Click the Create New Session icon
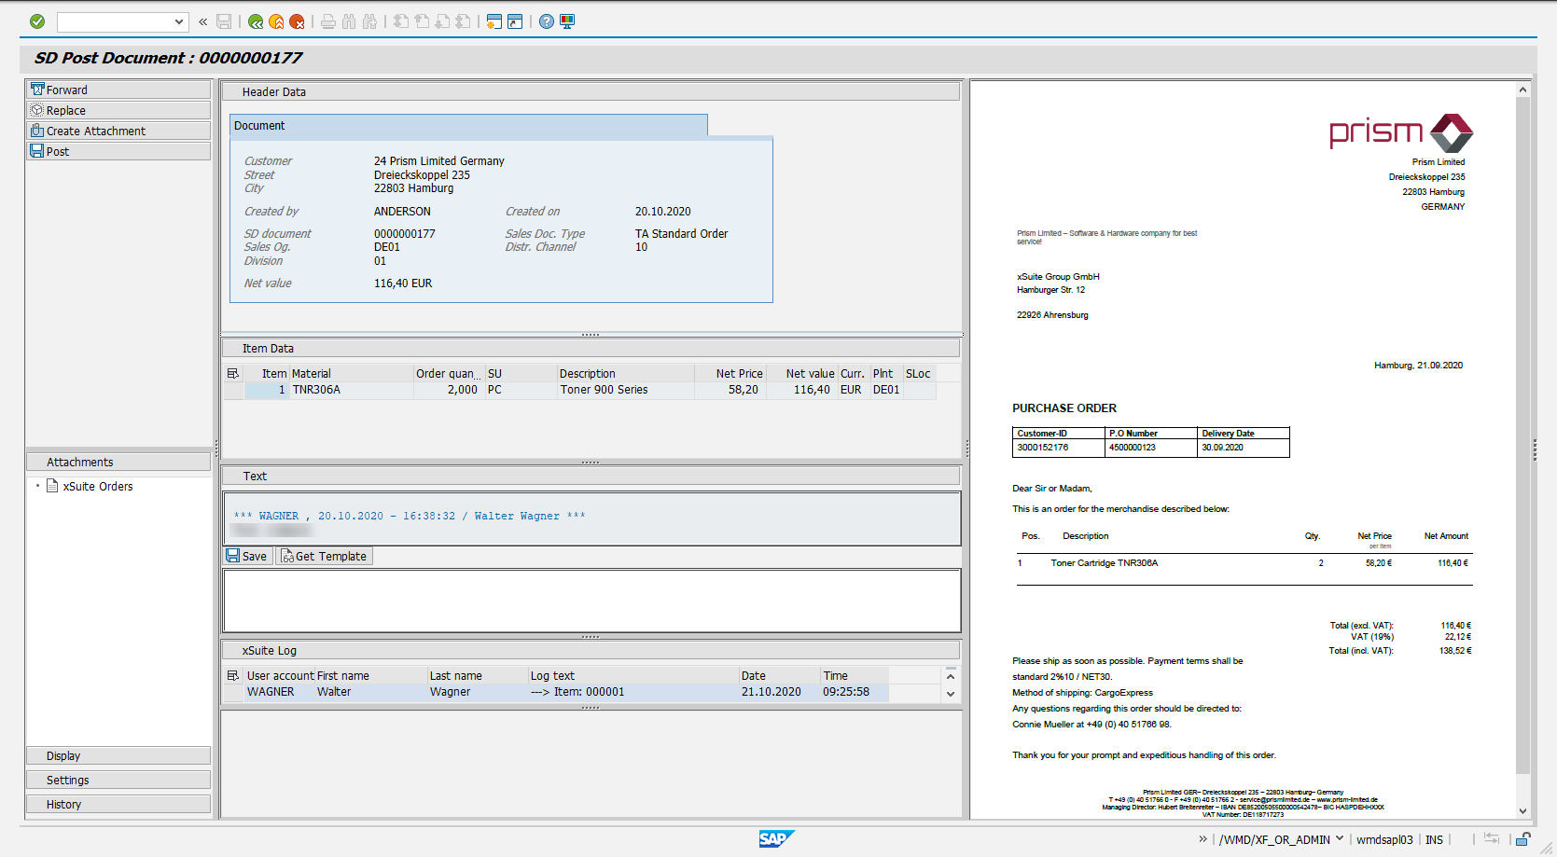 pos(494,21)
